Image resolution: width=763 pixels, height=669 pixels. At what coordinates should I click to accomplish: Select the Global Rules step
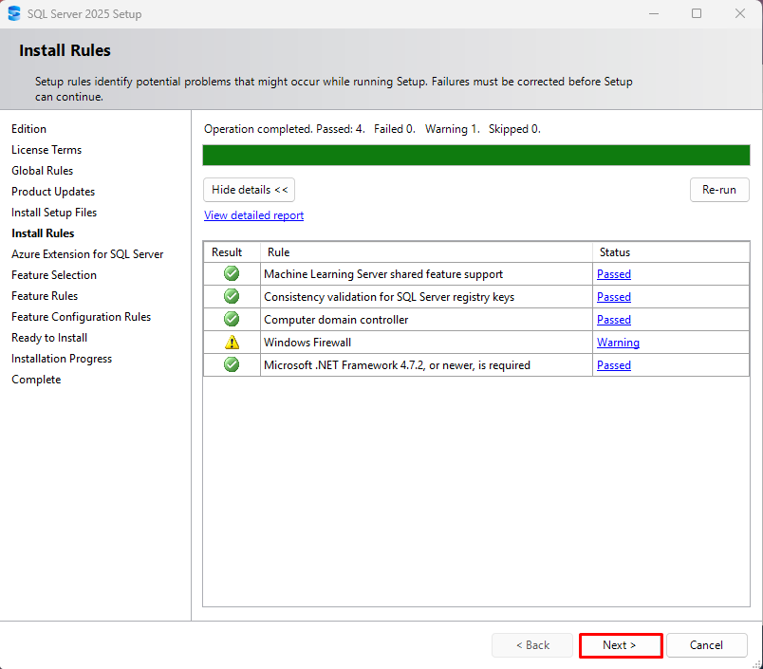pyautogui.click(x=43, y=171)
